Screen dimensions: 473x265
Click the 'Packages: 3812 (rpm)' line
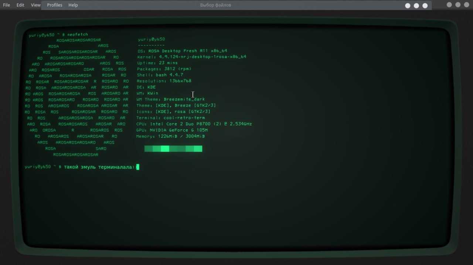click(164, 69)
